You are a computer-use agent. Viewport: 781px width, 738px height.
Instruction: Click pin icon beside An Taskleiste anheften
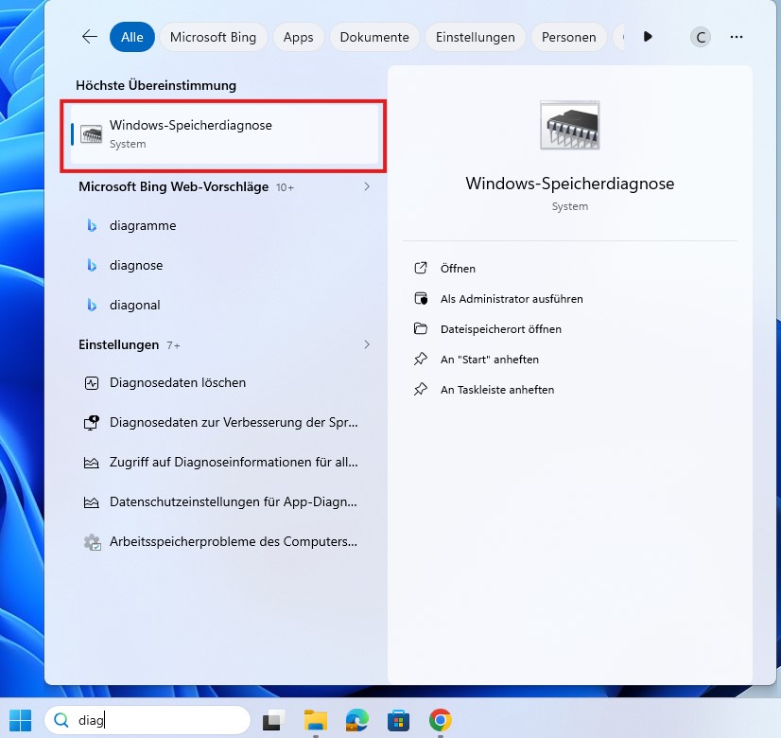[x=421, y=390]
